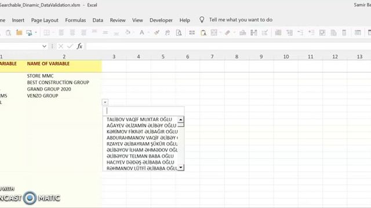Click the calculator icon in toolbar
The height and width of the screenshot is (208, 371).
pyautogui.click(x=344, y=32)
